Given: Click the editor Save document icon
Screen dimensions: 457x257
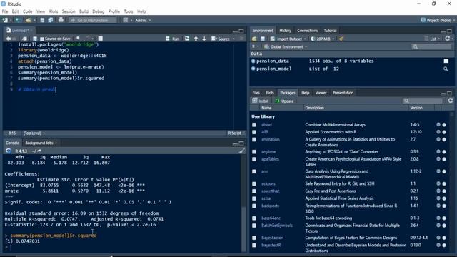Looking at the screenshot, I should (x=35, y=39).
